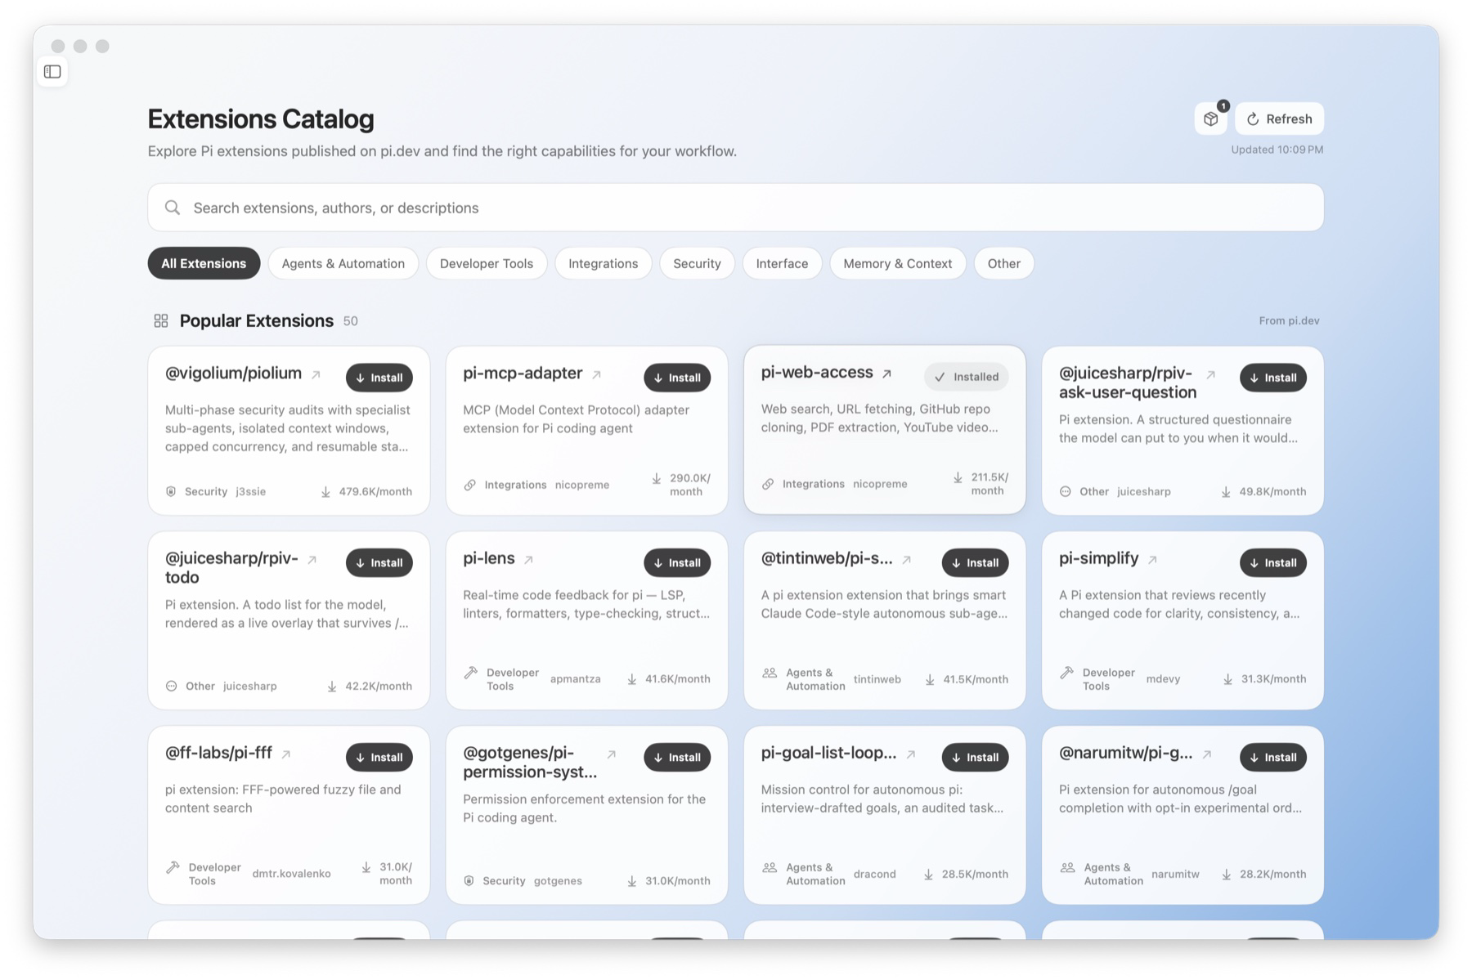Click Developer Tools hammer icon on pi-lens card

pos(470,673)
